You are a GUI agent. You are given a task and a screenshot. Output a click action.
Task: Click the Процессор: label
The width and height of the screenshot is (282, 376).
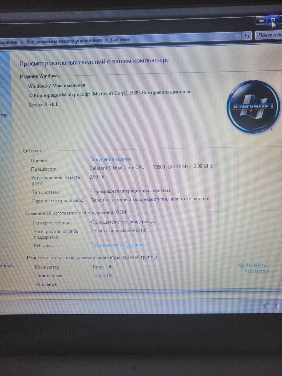(x=43, y=169)
